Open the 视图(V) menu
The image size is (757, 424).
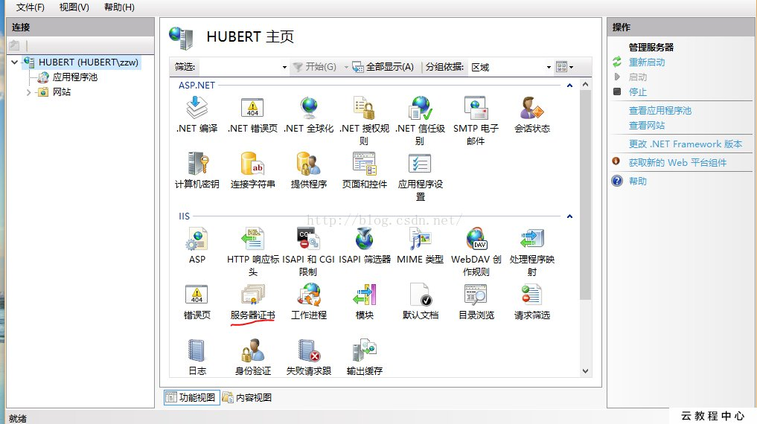point(74,7)
